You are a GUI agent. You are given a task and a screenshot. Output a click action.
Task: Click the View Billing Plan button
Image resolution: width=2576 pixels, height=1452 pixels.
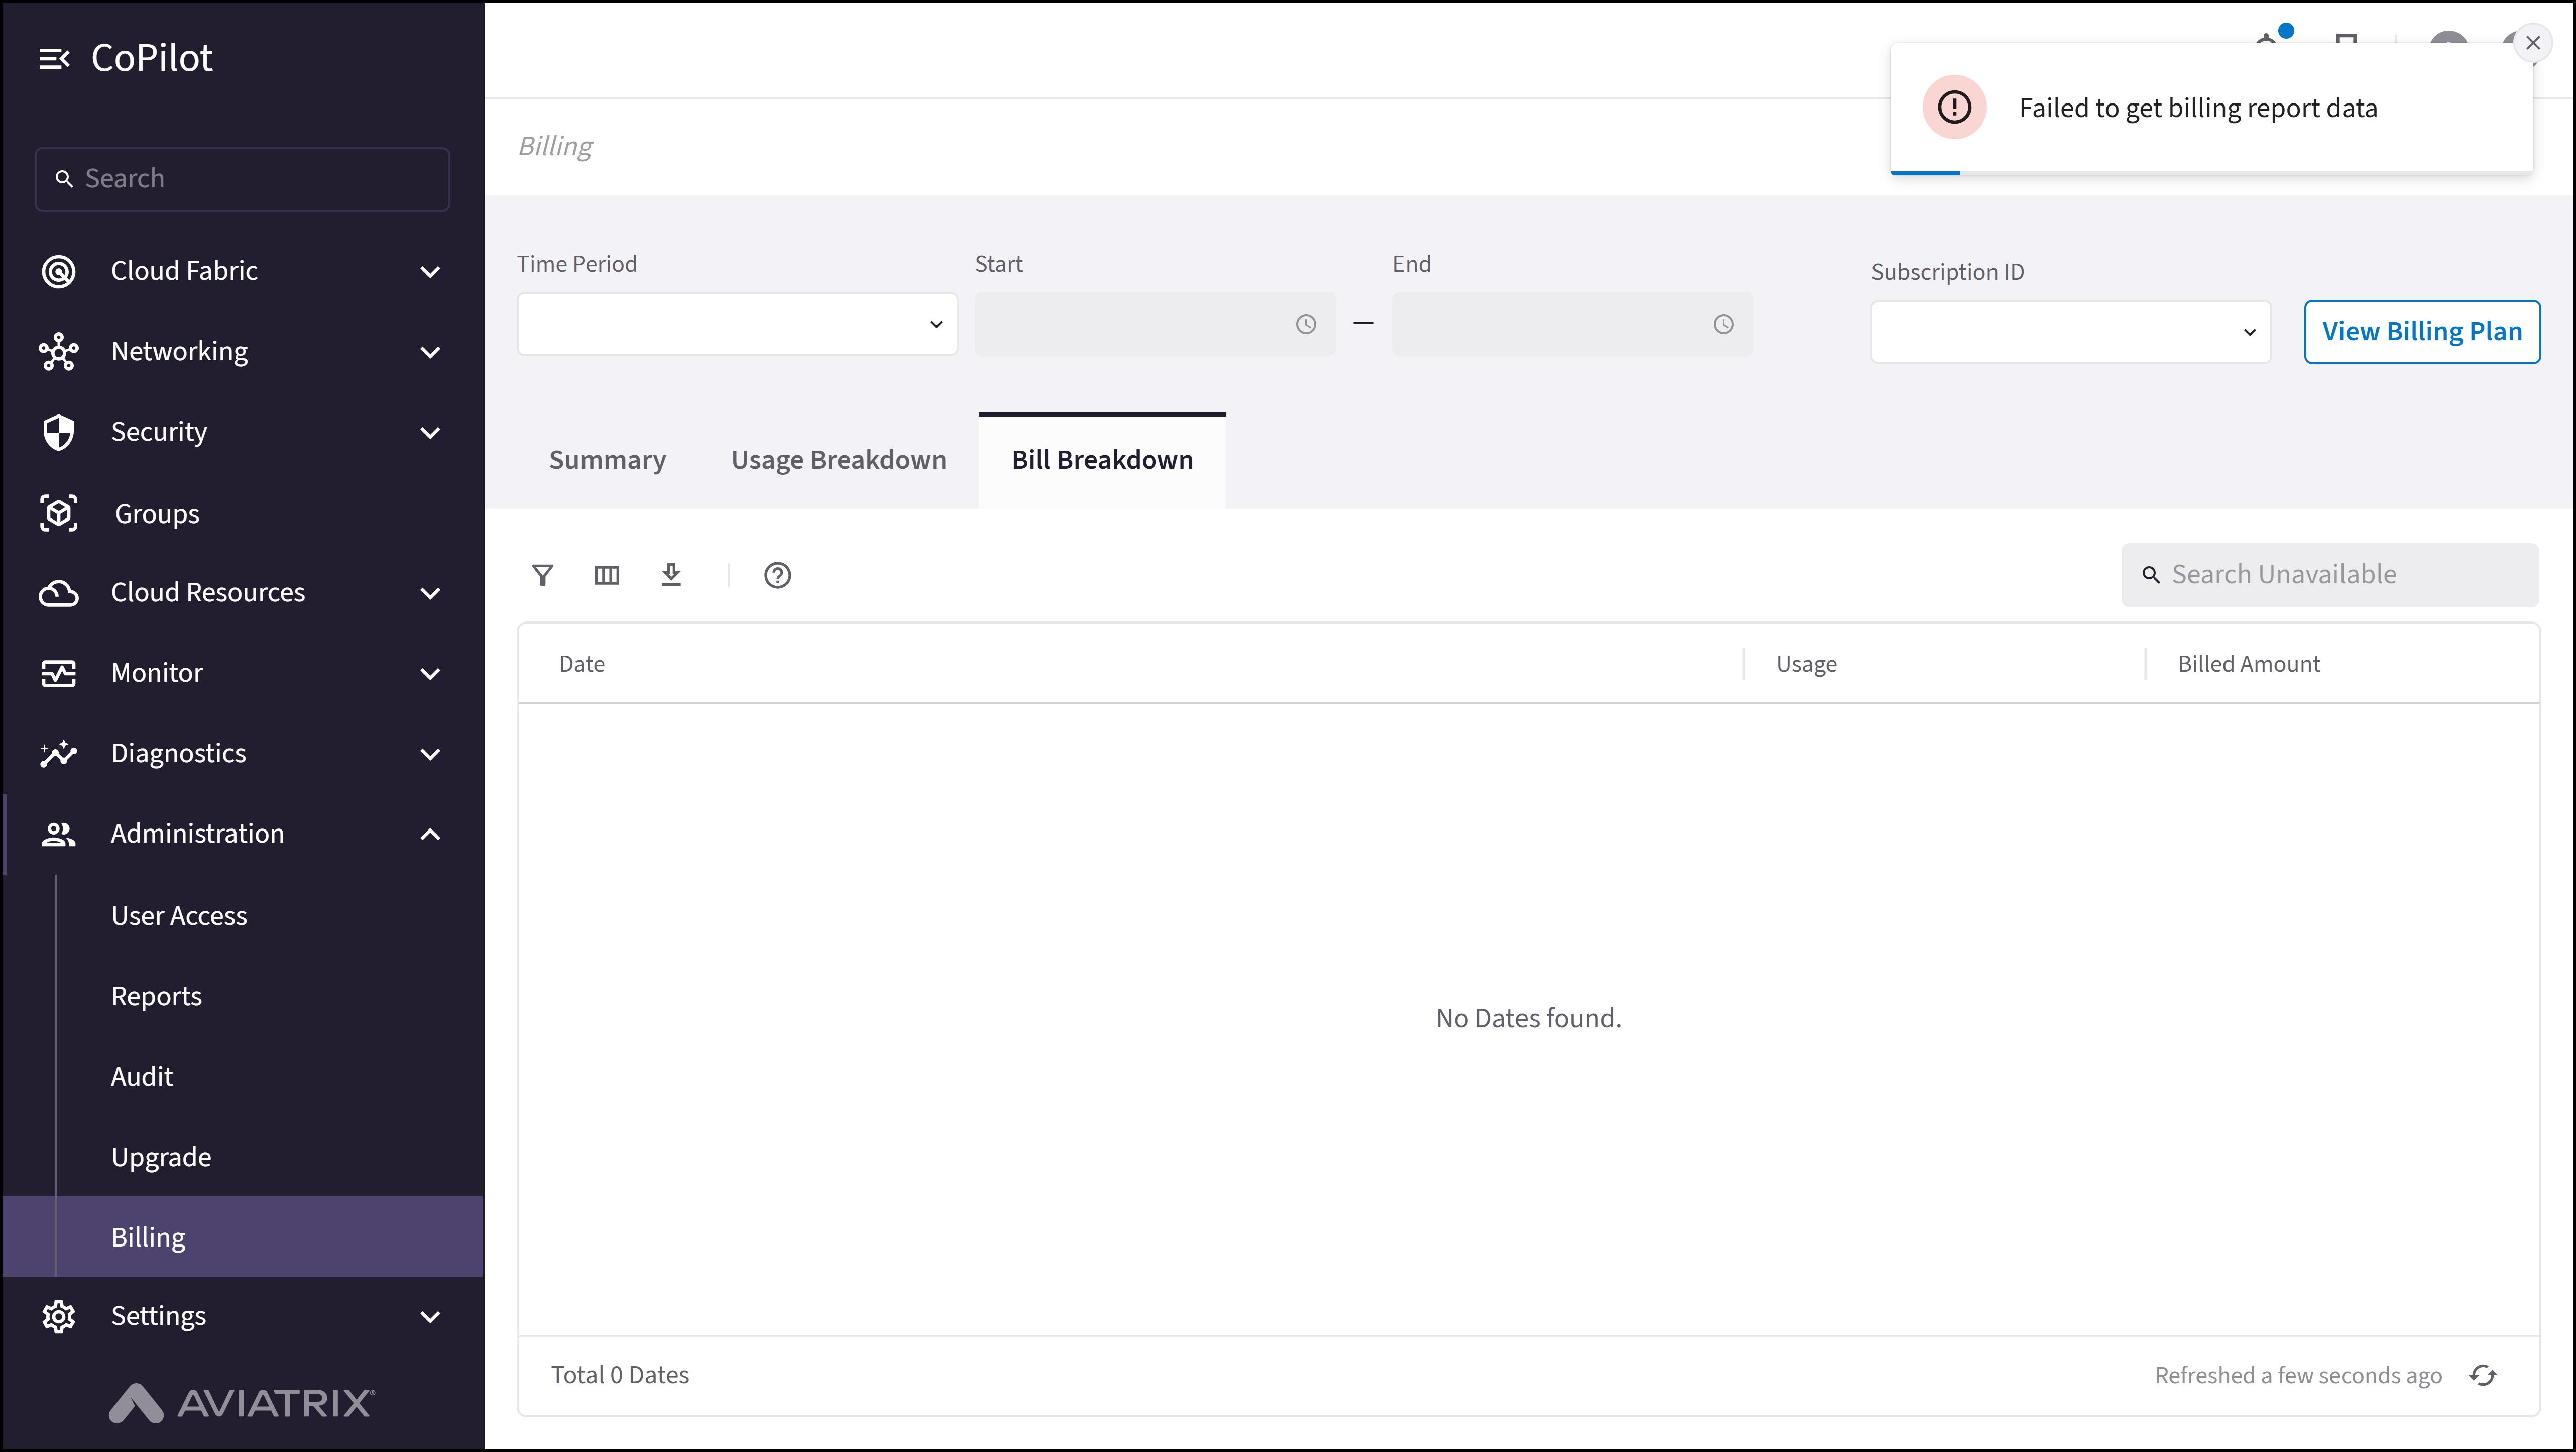[x=2421, y=332]
